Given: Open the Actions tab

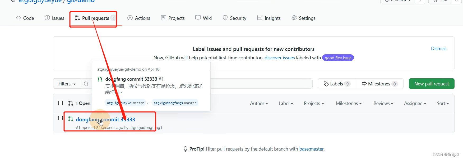Looking at the screenshot, I should click(x=139, y=18).
